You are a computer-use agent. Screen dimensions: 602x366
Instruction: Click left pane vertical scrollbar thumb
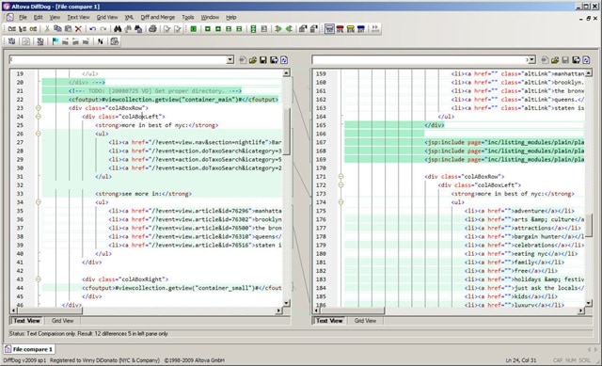[286, 132]
